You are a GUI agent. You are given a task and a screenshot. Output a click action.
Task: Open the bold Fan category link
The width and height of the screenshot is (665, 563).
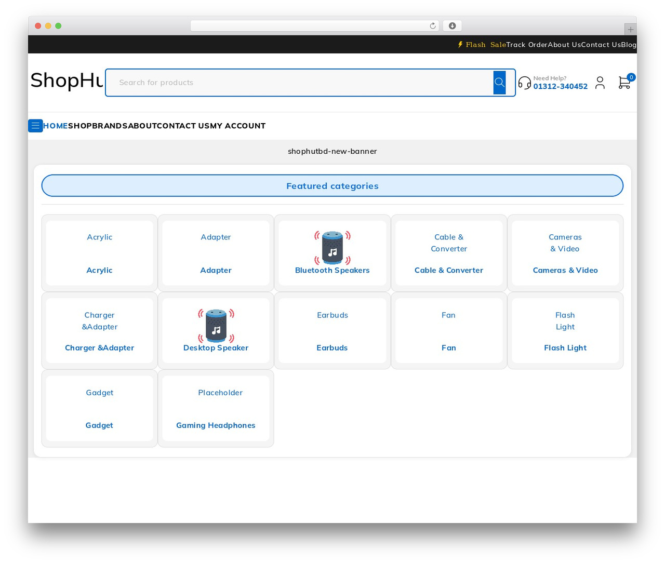449,348
